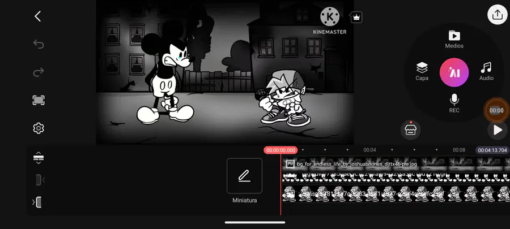
Task: Export the project with share icon
Action: [x=497, y=15]
